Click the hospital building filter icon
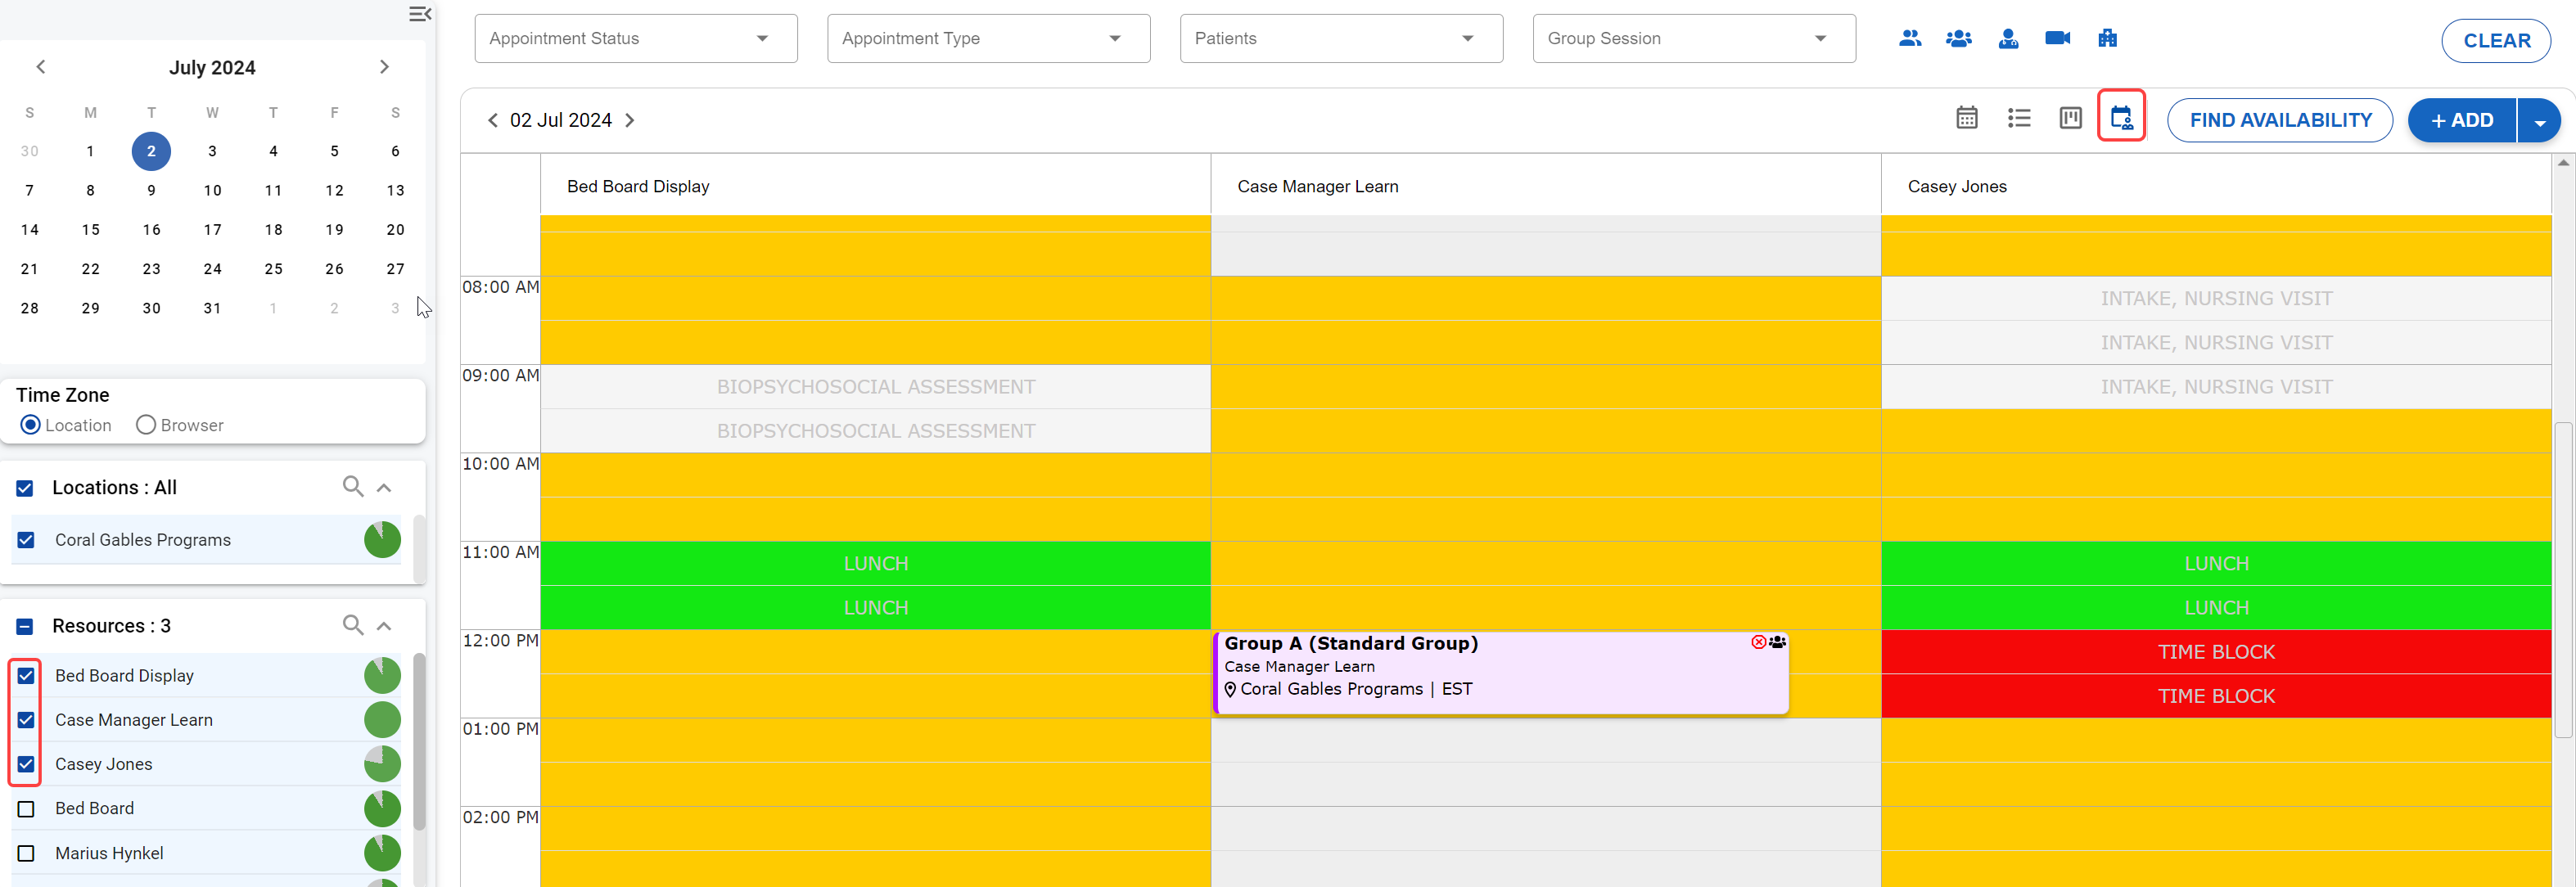 point(2107,38)
